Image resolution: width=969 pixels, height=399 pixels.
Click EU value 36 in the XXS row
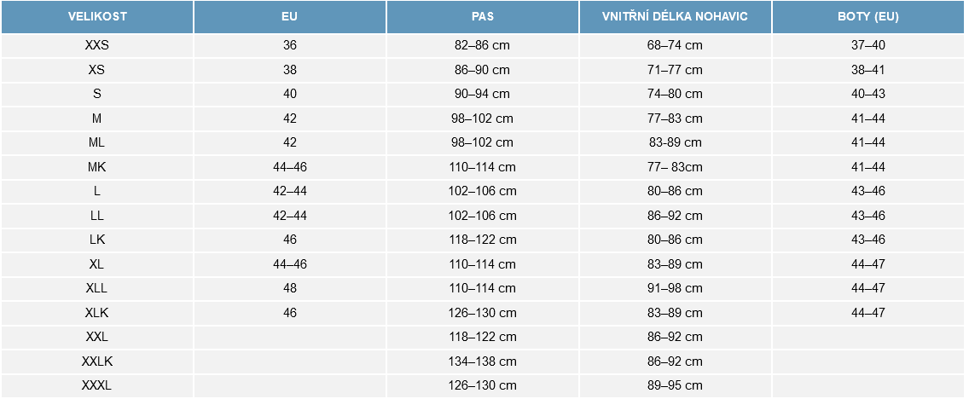pyautogui.click(x=289, y=45)
